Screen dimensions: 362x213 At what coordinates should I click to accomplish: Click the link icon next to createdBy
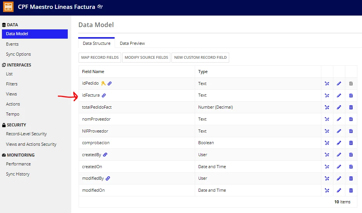pyautogui.click(x=105, y=155)
